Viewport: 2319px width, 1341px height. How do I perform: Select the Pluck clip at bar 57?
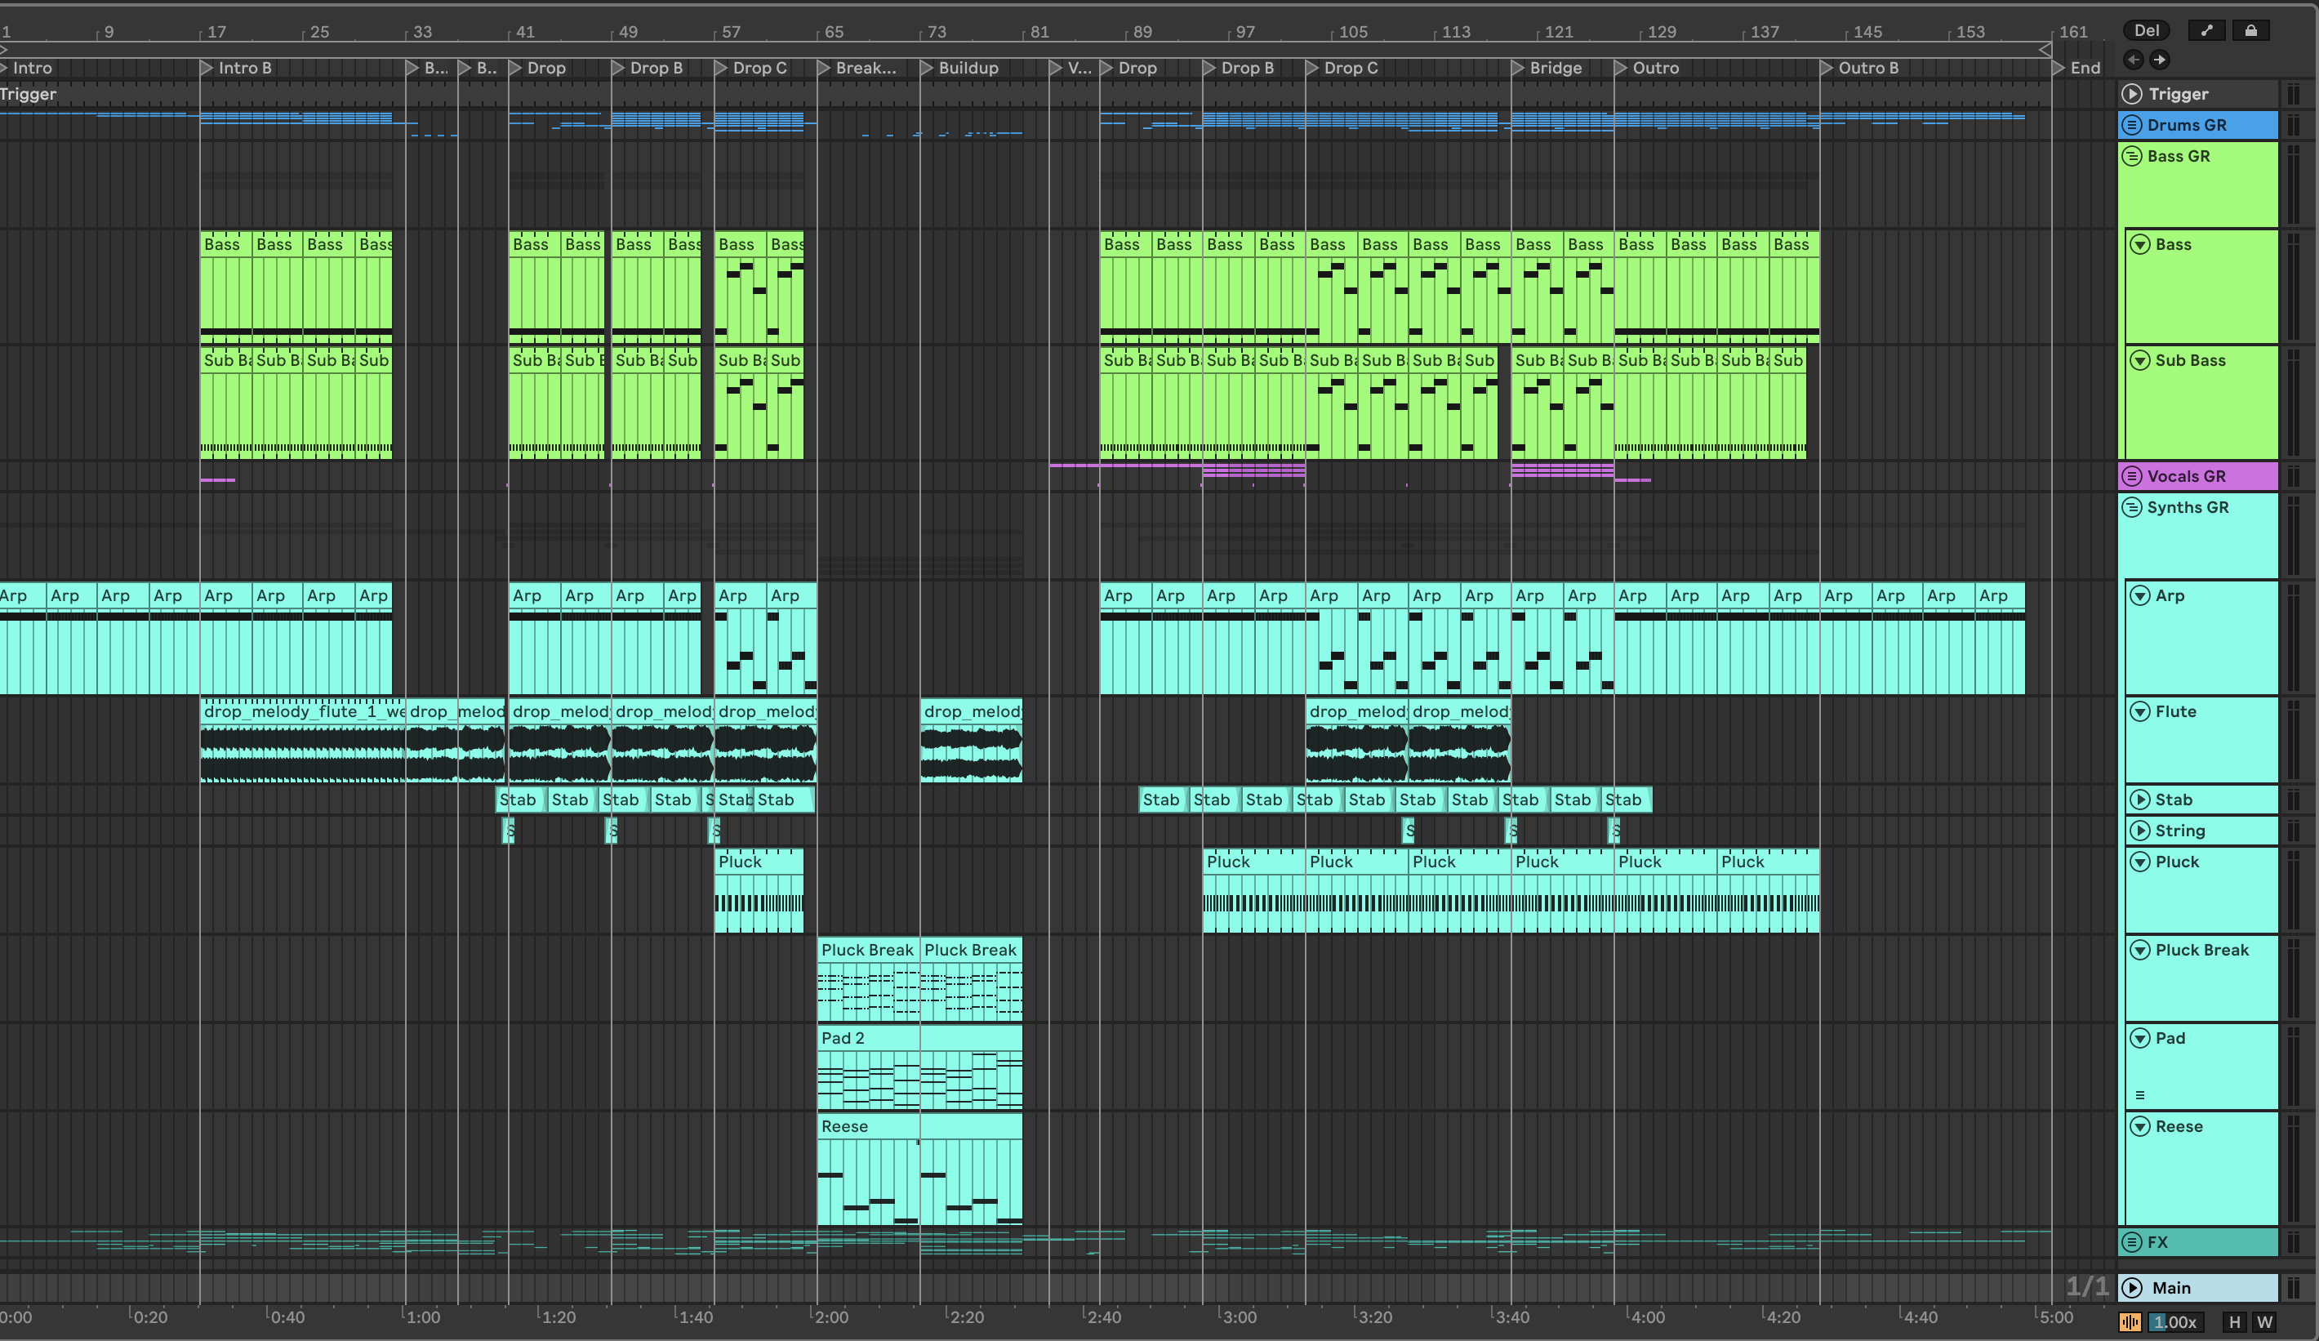759,891
